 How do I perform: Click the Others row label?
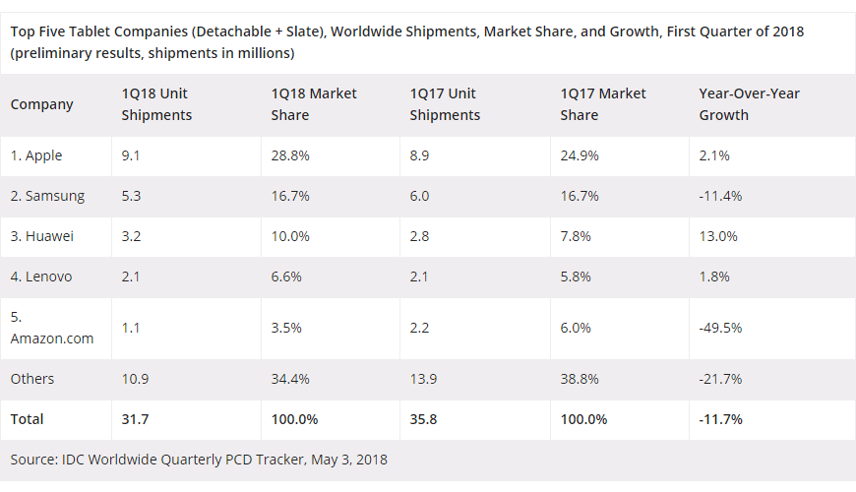click(32, 379)
